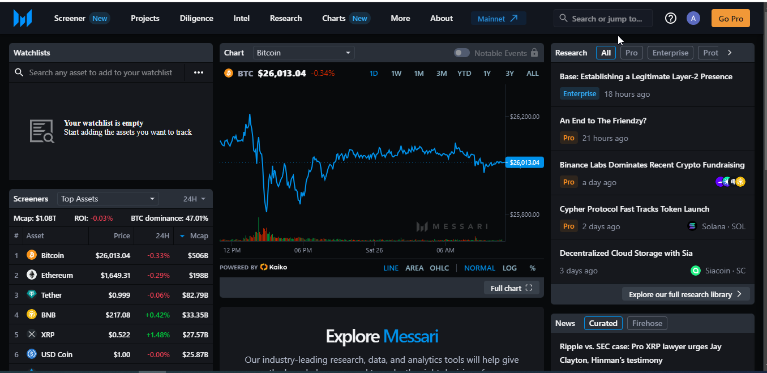Image resolution: width=767 pixels, height=373 pixels.
Task: Click the lock icon beside Notable Events
Action: (534, 53)
